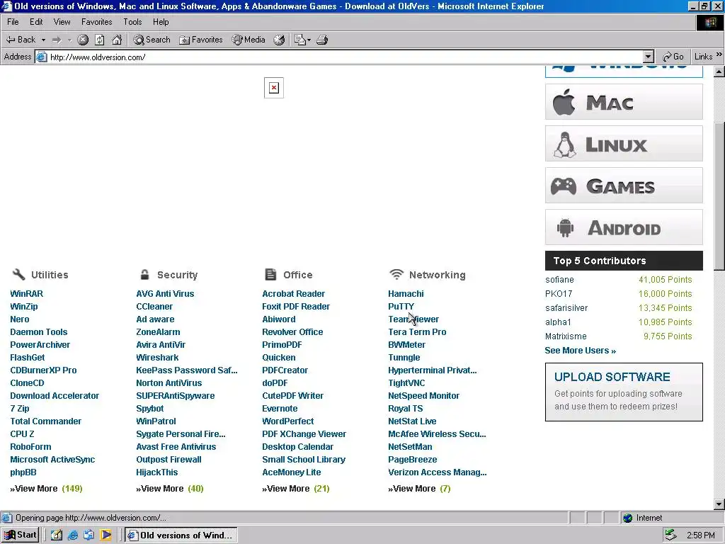Click the system tray network icon
Viewport: 725px width, 544px height.
click(x=671, y=535)
